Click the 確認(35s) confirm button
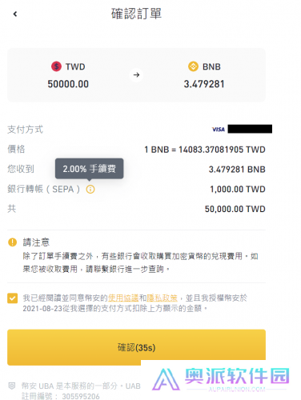Viewport: 301px width, 400px height. pyautogui.click(x=136, y=347)
